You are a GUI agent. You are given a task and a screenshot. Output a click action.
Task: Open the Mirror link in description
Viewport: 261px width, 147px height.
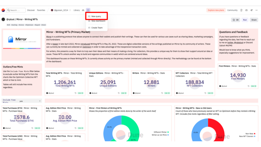coord(49,37)
